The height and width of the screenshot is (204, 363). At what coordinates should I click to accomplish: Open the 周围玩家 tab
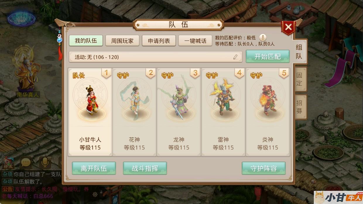[122, 41]
